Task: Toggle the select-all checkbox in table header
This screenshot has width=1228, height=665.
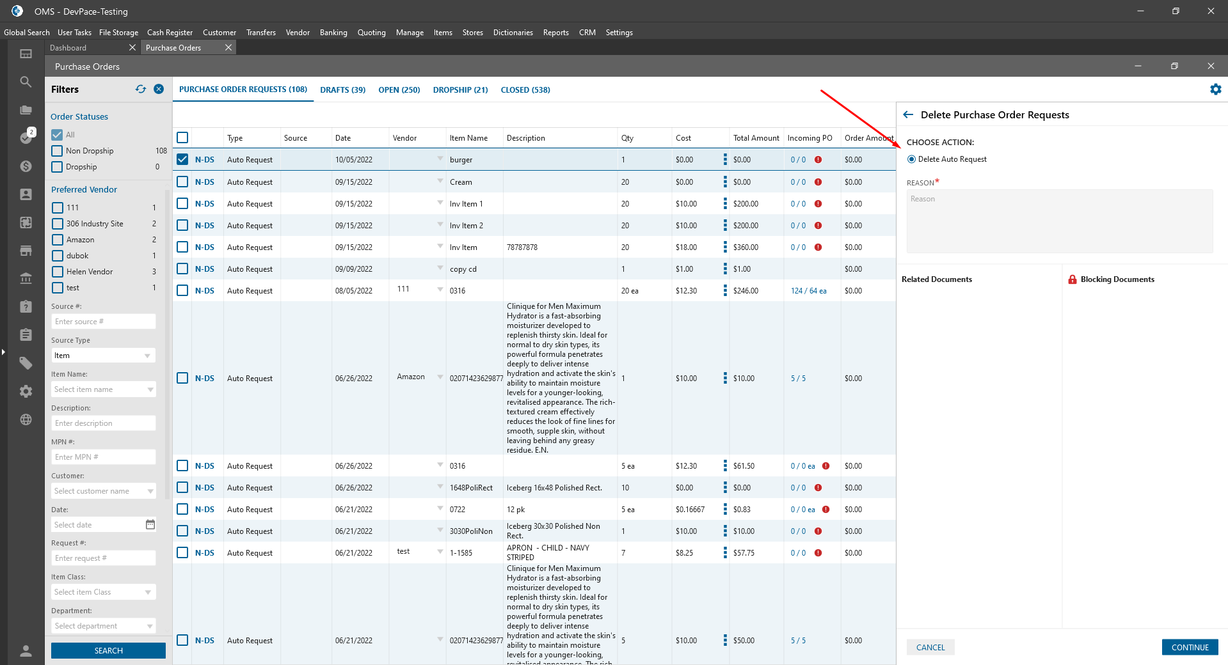Action: click(x=182, y=137)
